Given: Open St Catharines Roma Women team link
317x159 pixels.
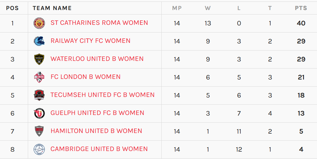Looking at the screenshot, I should [99, 23].
